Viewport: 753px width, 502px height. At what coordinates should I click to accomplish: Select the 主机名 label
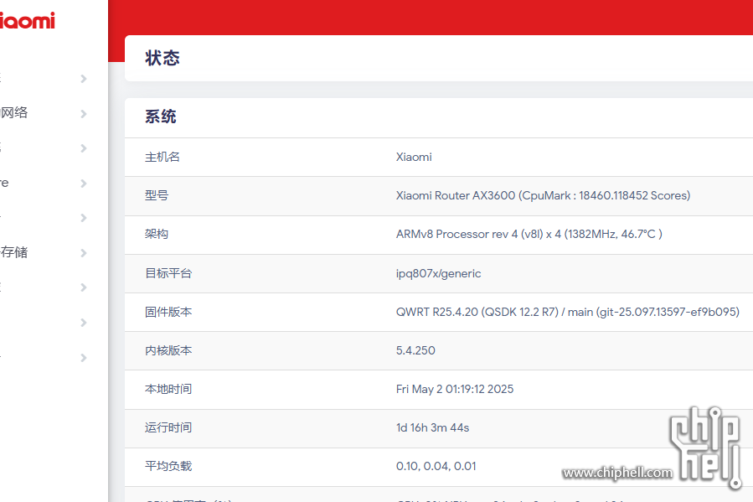[x=162, y=157]
